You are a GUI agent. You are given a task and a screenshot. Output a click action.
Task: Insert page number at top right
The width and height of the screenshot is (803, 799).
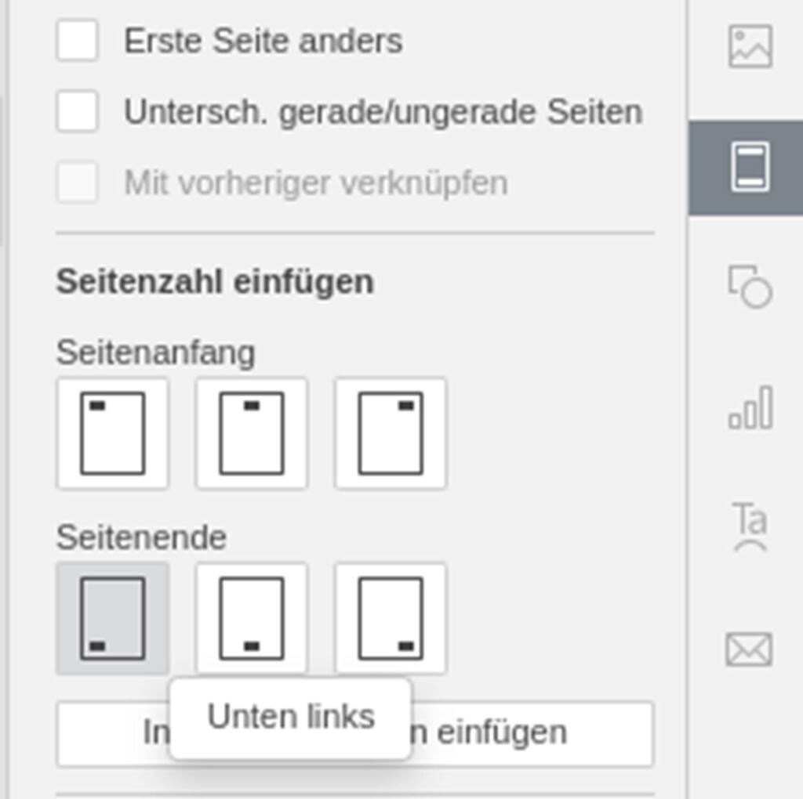pyautogui.click(x=391, y=434)
